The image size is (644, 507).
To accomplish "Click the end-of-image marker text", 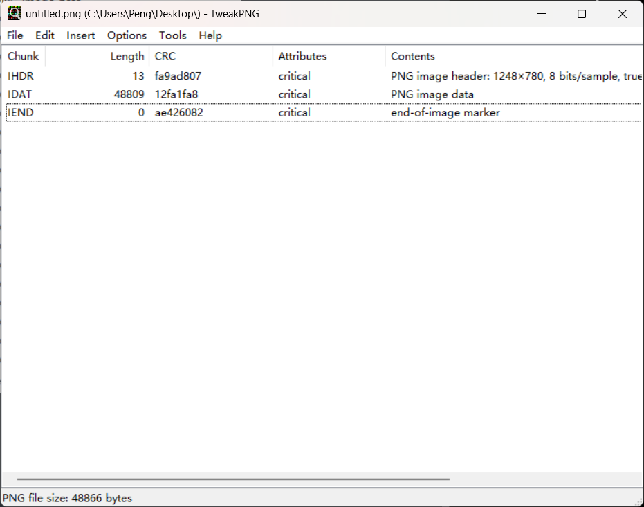I will click(x=445, y=112).
